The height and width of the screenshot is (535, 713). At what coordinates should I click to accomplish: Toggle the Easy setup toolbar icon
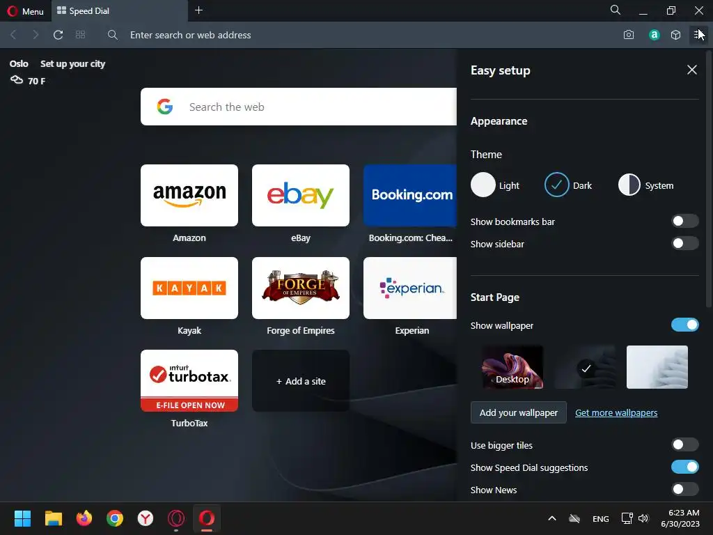point(698,35)
